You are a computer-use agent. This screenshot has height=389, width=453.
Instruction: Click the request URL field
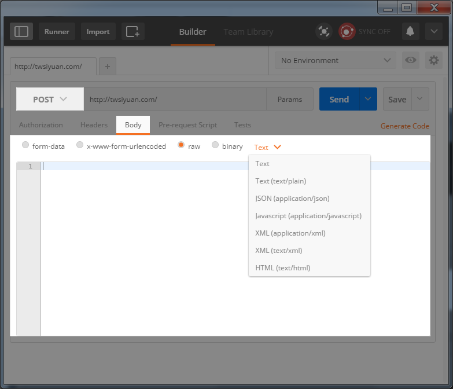click(x=175, y=99)
